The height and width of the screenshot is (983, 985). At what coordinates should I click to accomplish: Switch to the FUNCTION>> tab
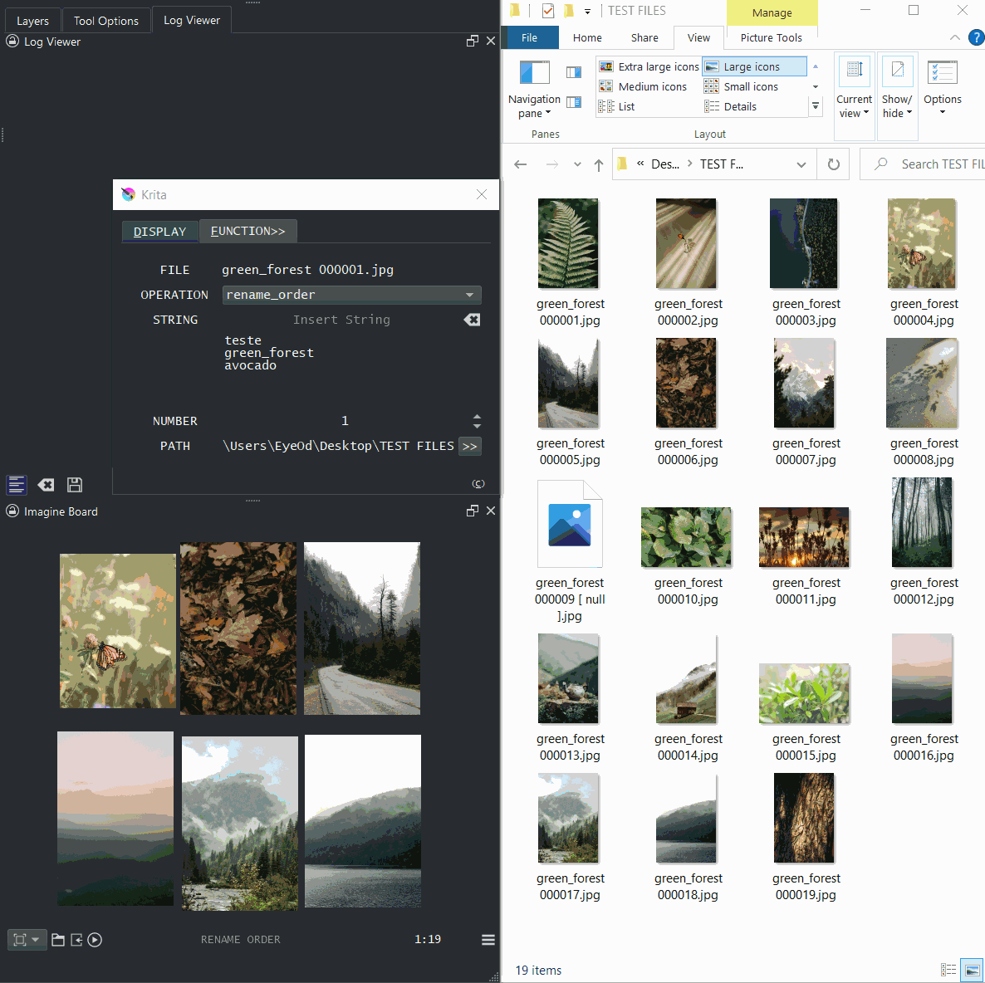(x=247, y=231)
